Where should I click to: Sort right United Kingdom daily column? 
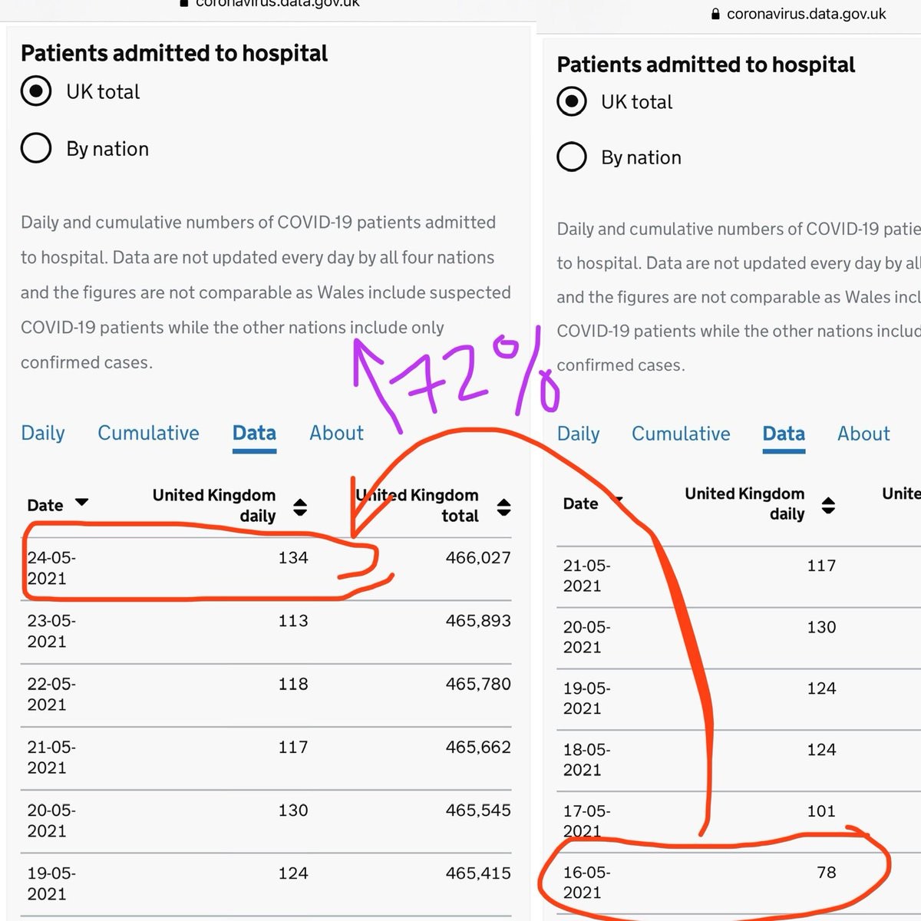coord(828,505)
